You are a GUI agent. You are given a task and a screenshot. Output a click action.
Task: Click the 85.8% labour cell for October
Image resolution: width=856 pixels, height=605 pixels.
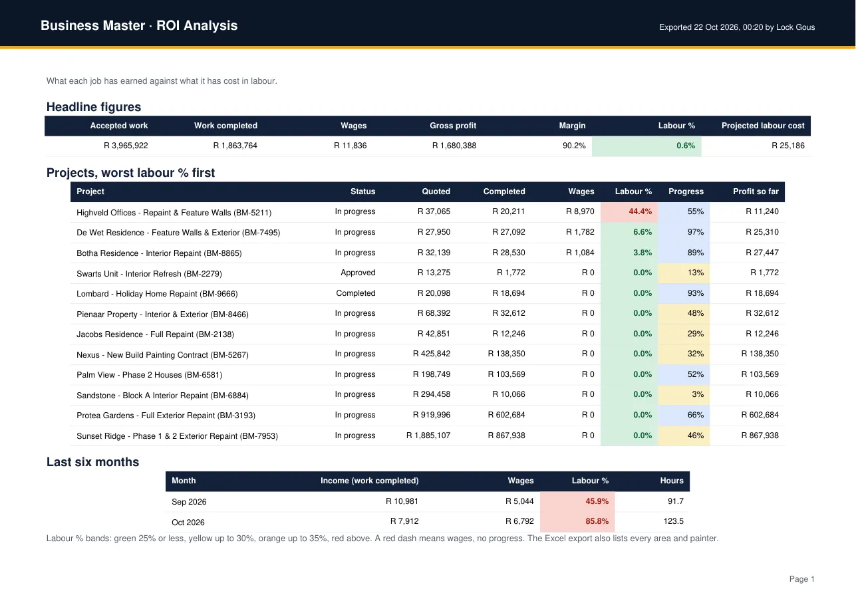(x=578, y=523)
